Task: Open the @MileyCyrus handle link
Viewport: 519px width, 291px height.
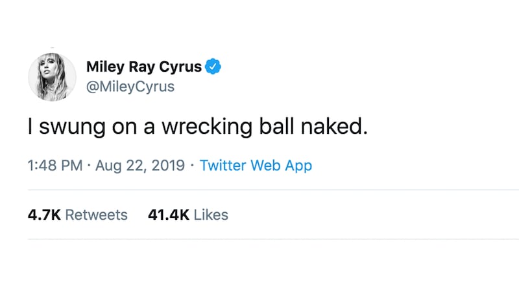Action: coord(130,86)
